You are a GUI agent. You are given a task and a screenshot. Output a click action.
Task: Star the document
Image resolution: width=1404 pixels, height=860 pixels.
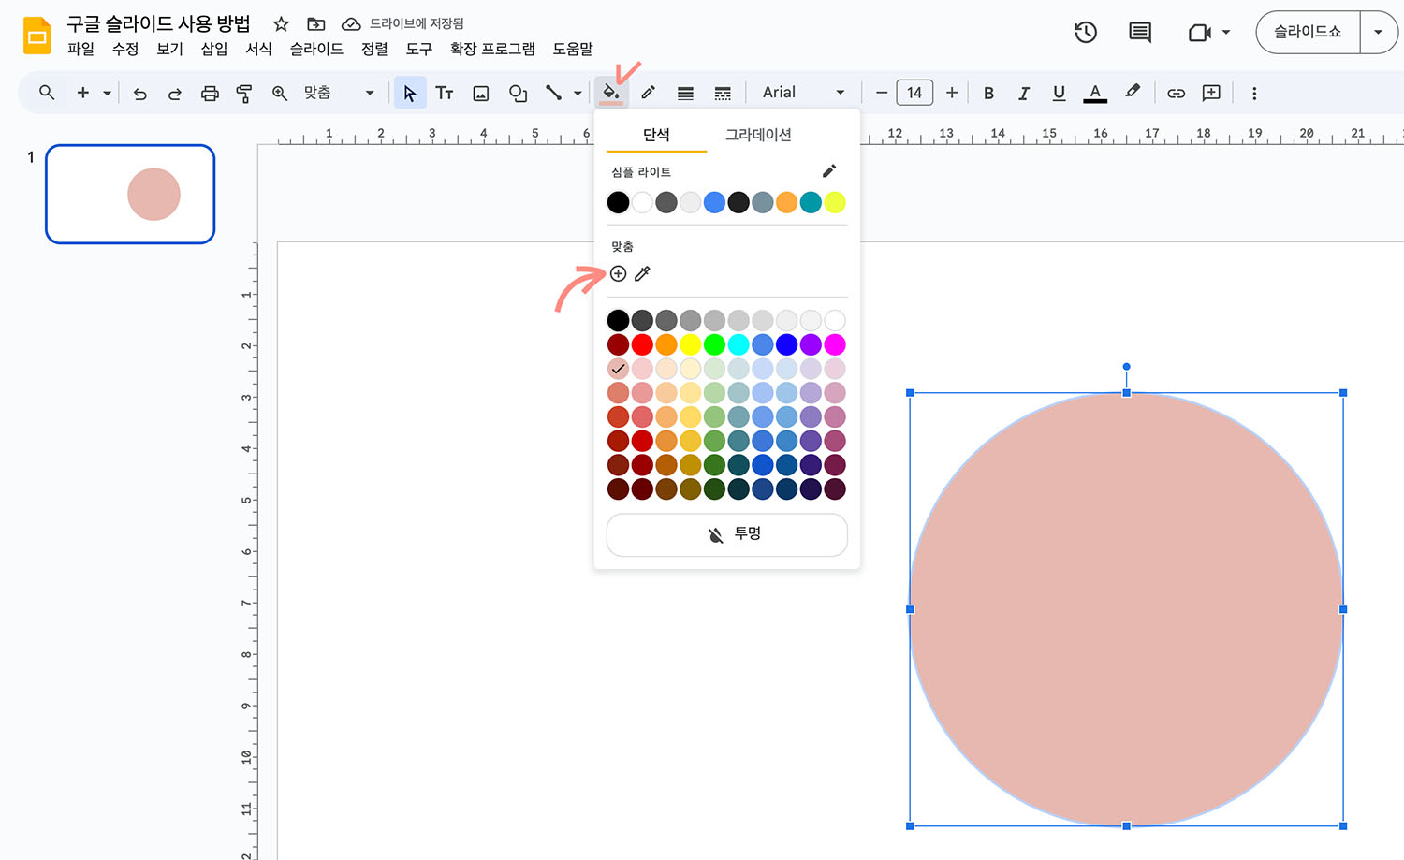[281, 23]
